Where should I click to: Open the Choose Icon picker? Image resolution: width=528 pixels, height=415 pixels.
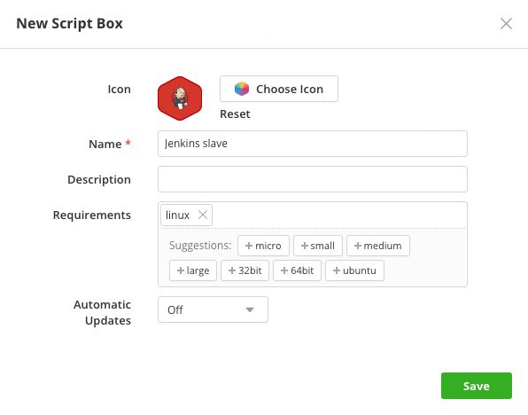tap(279, 89)
